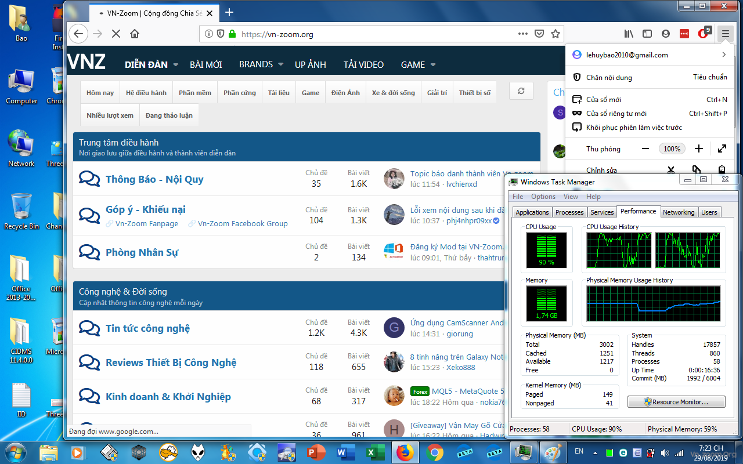Enter full screen from Thu phóng row
743x464 pixels.
pos(722,148)
